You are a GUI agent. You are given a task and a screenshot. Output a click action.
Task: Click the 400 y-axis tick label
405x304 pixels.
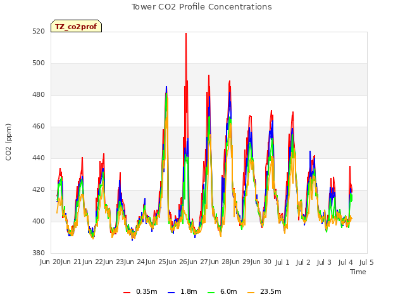39,221
